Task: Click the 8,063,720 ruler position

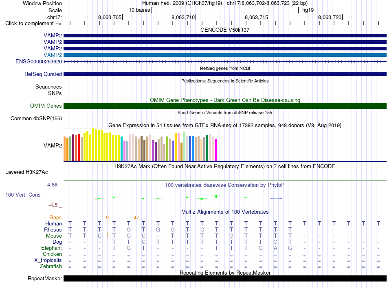Action: [x=330, y=17]
